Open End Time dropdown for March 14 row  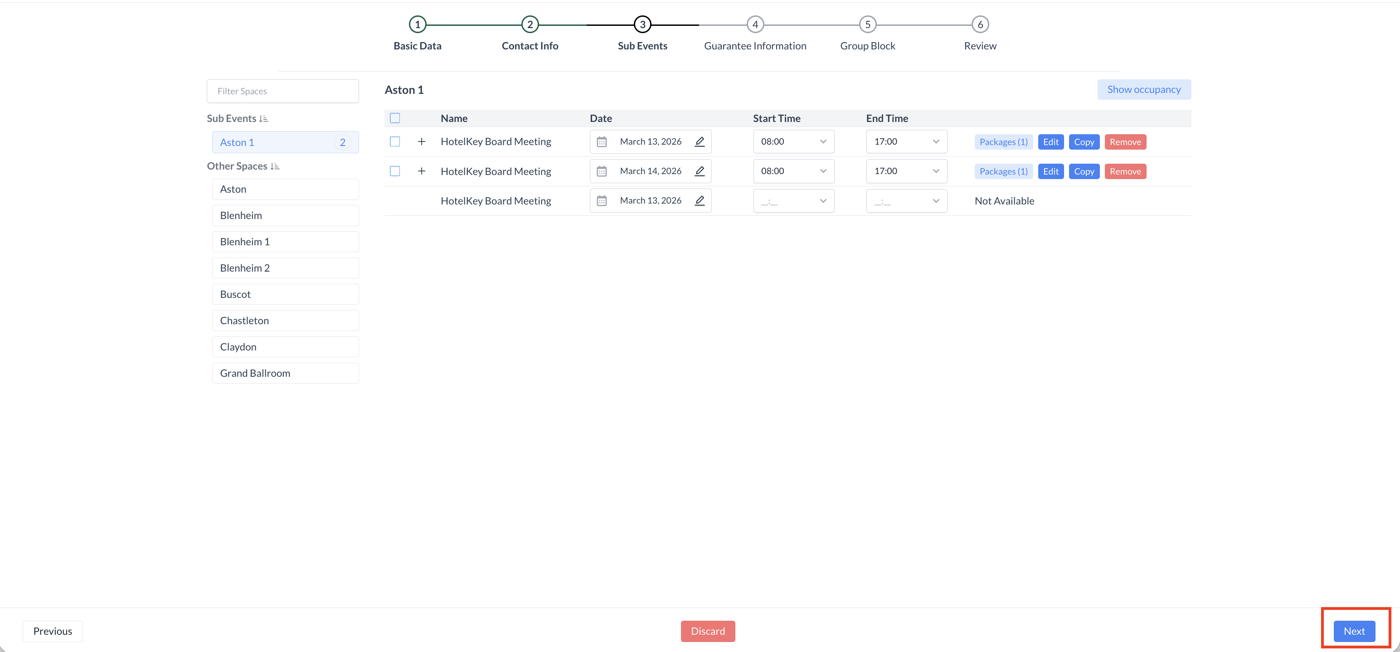[906, 171]
